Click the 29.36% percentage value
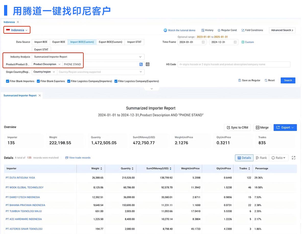 tap(259, 178)
